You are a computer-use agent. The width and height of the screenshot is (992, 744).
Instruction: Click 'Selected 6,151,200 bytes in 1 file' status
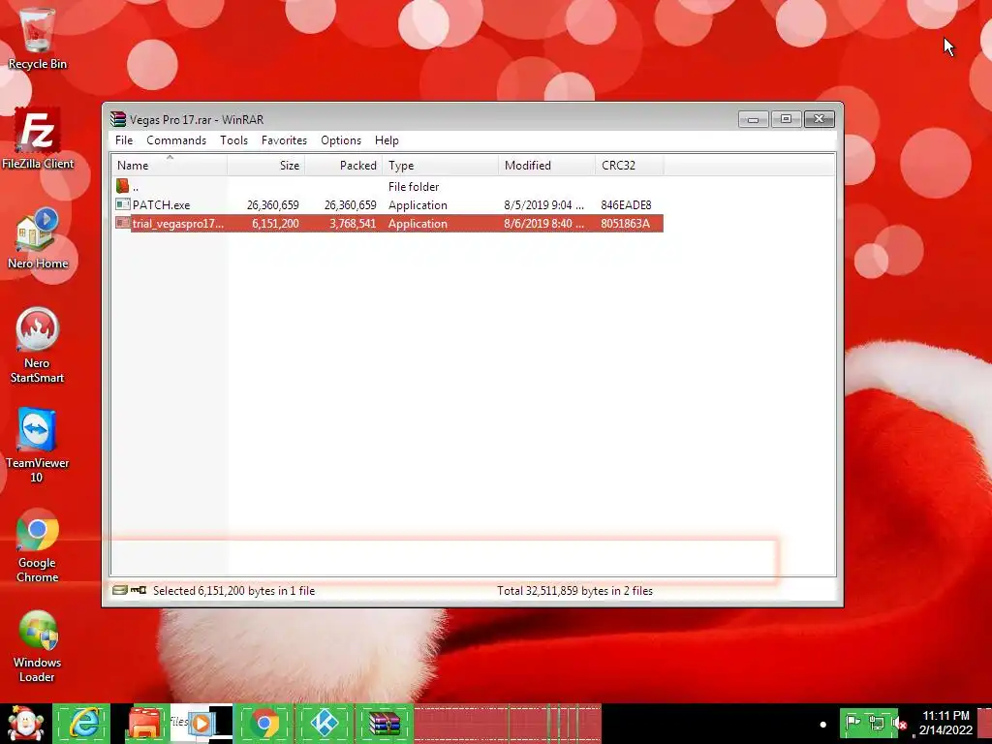[234, 590]
